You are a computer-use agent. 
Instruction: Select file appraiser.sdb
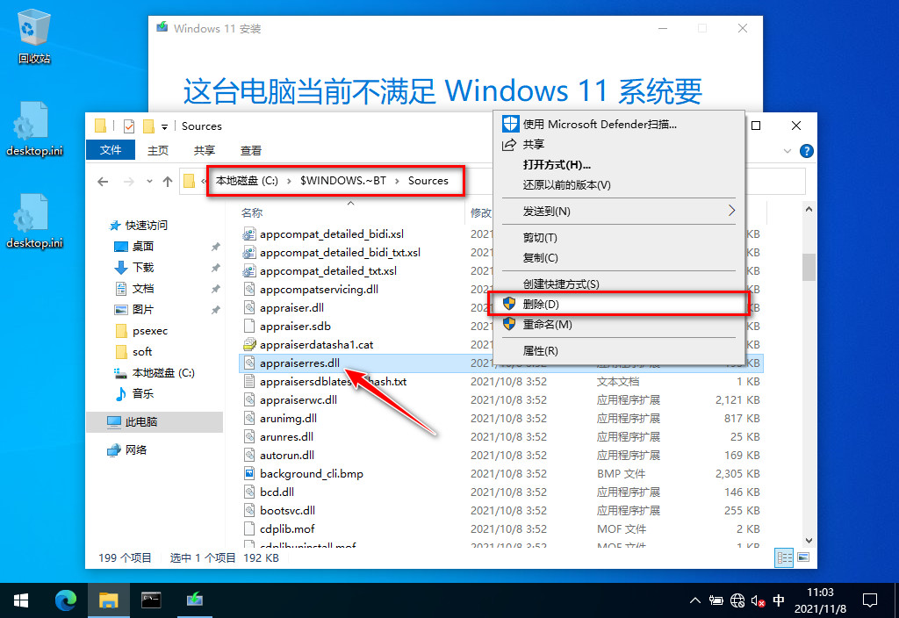[295, 327]
